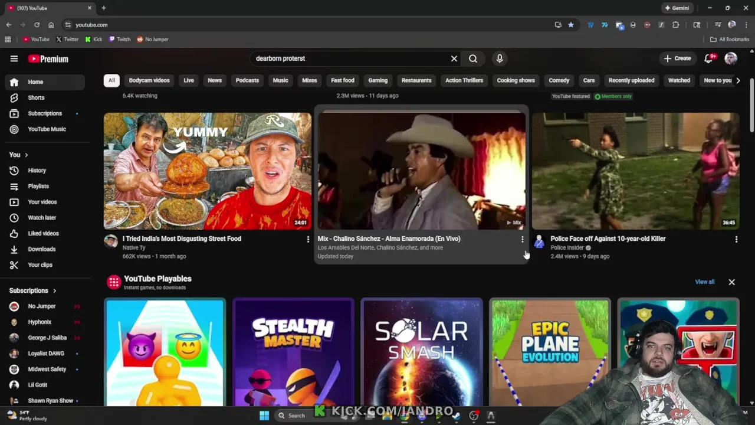Open the hamburger guide menu
The image size is (755, 425).
point(14,58)
